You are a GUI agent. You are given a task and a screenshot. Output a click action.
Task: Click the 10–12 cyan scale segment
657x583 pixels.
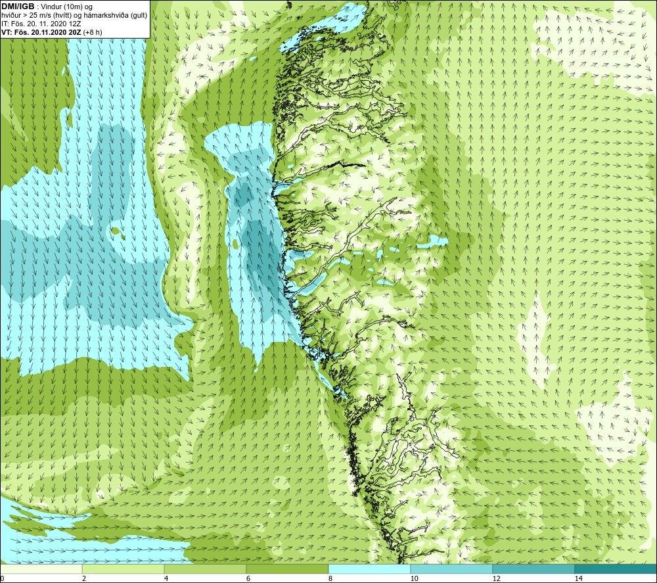coord(452,569)
